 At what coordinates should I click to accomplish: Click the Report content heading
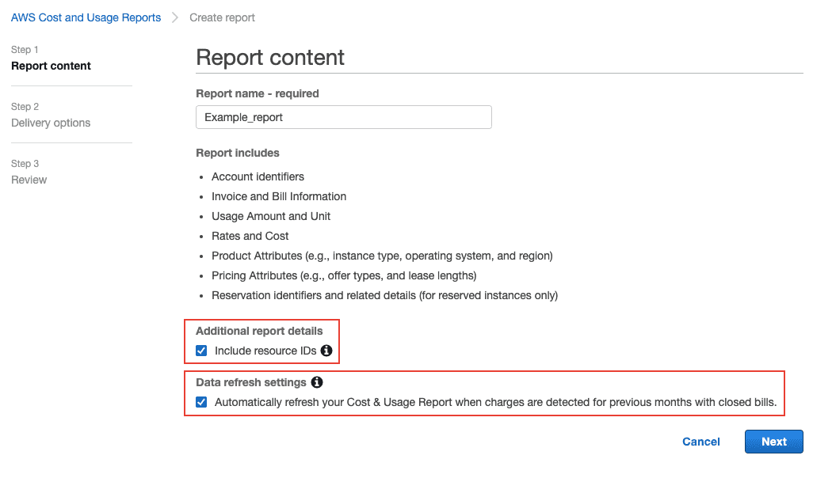(270, 57)
